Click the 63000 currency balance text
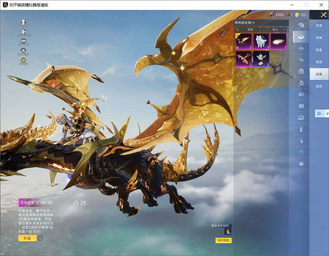 click(x=280, y=15)
